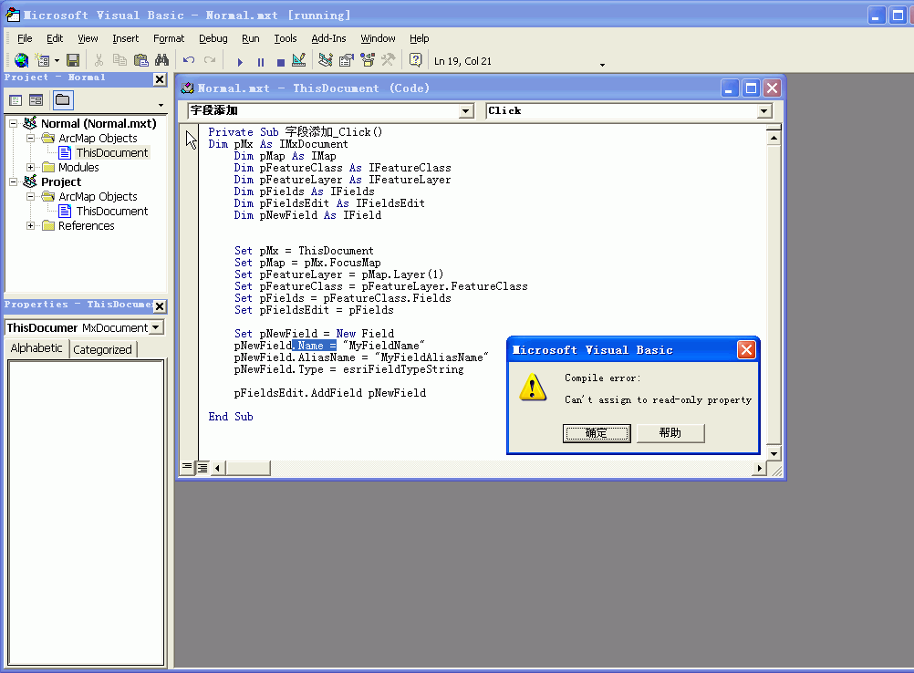
Task: Click the code window scroll-down arrow
Action: (x=774, y=453)
